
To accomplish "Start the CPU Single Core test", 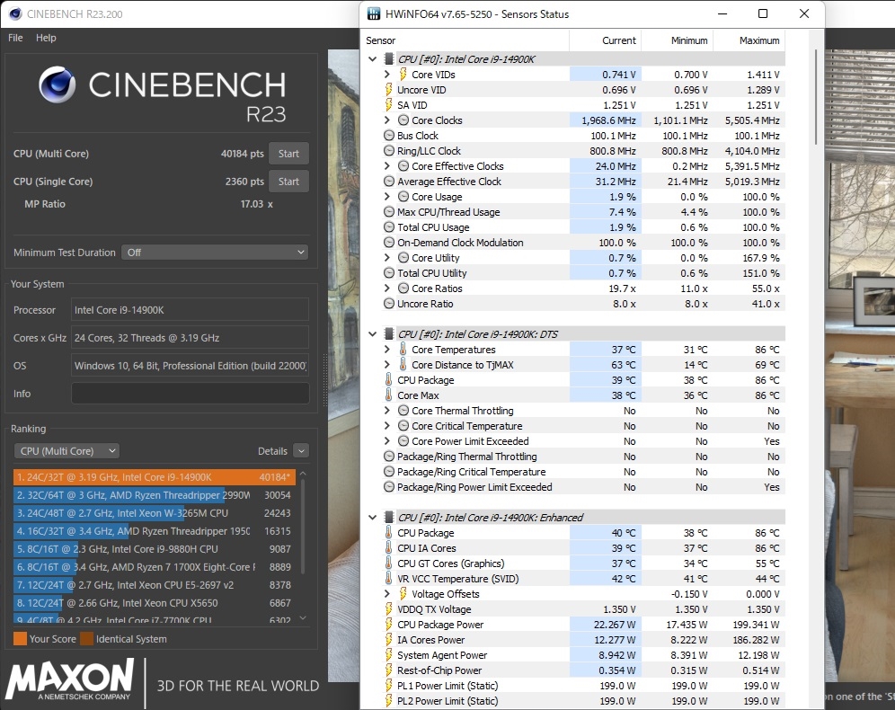I will (x=288, y=182).
